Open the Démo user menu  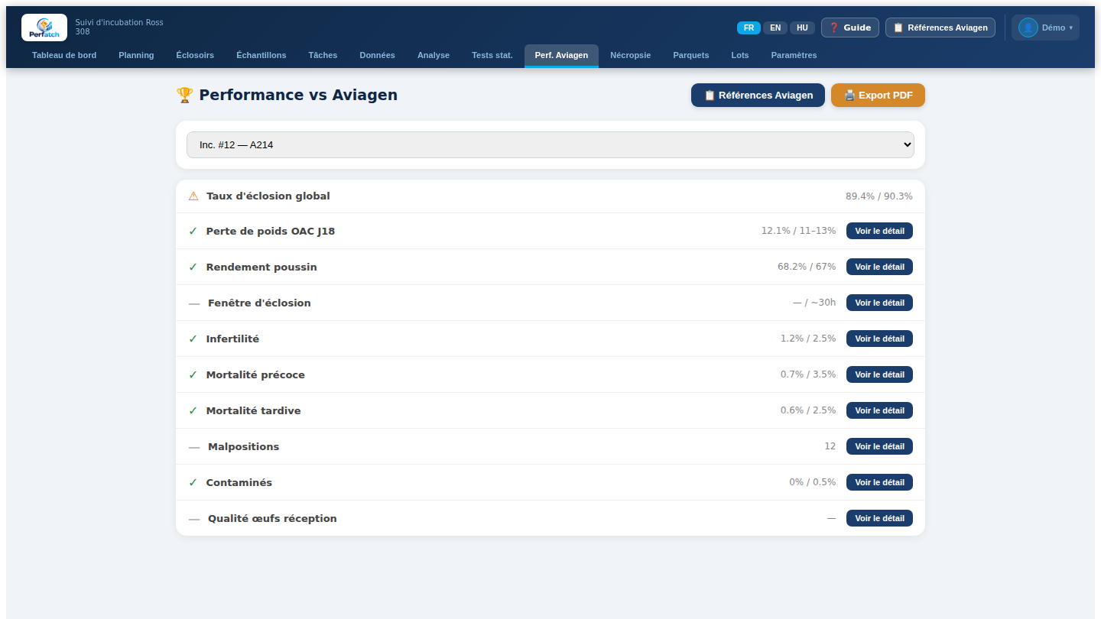(x=1045, y=28)
